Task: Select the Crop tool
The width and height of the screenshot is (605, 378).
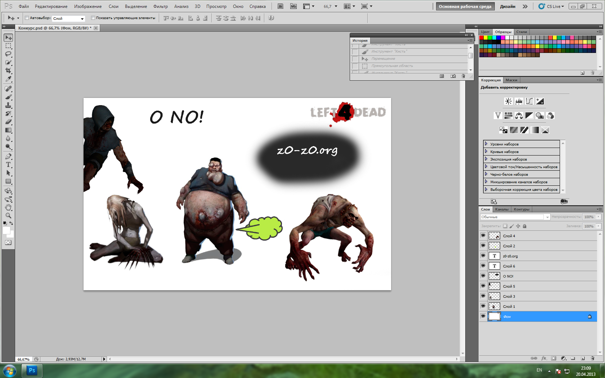Action: click(8, 71)
